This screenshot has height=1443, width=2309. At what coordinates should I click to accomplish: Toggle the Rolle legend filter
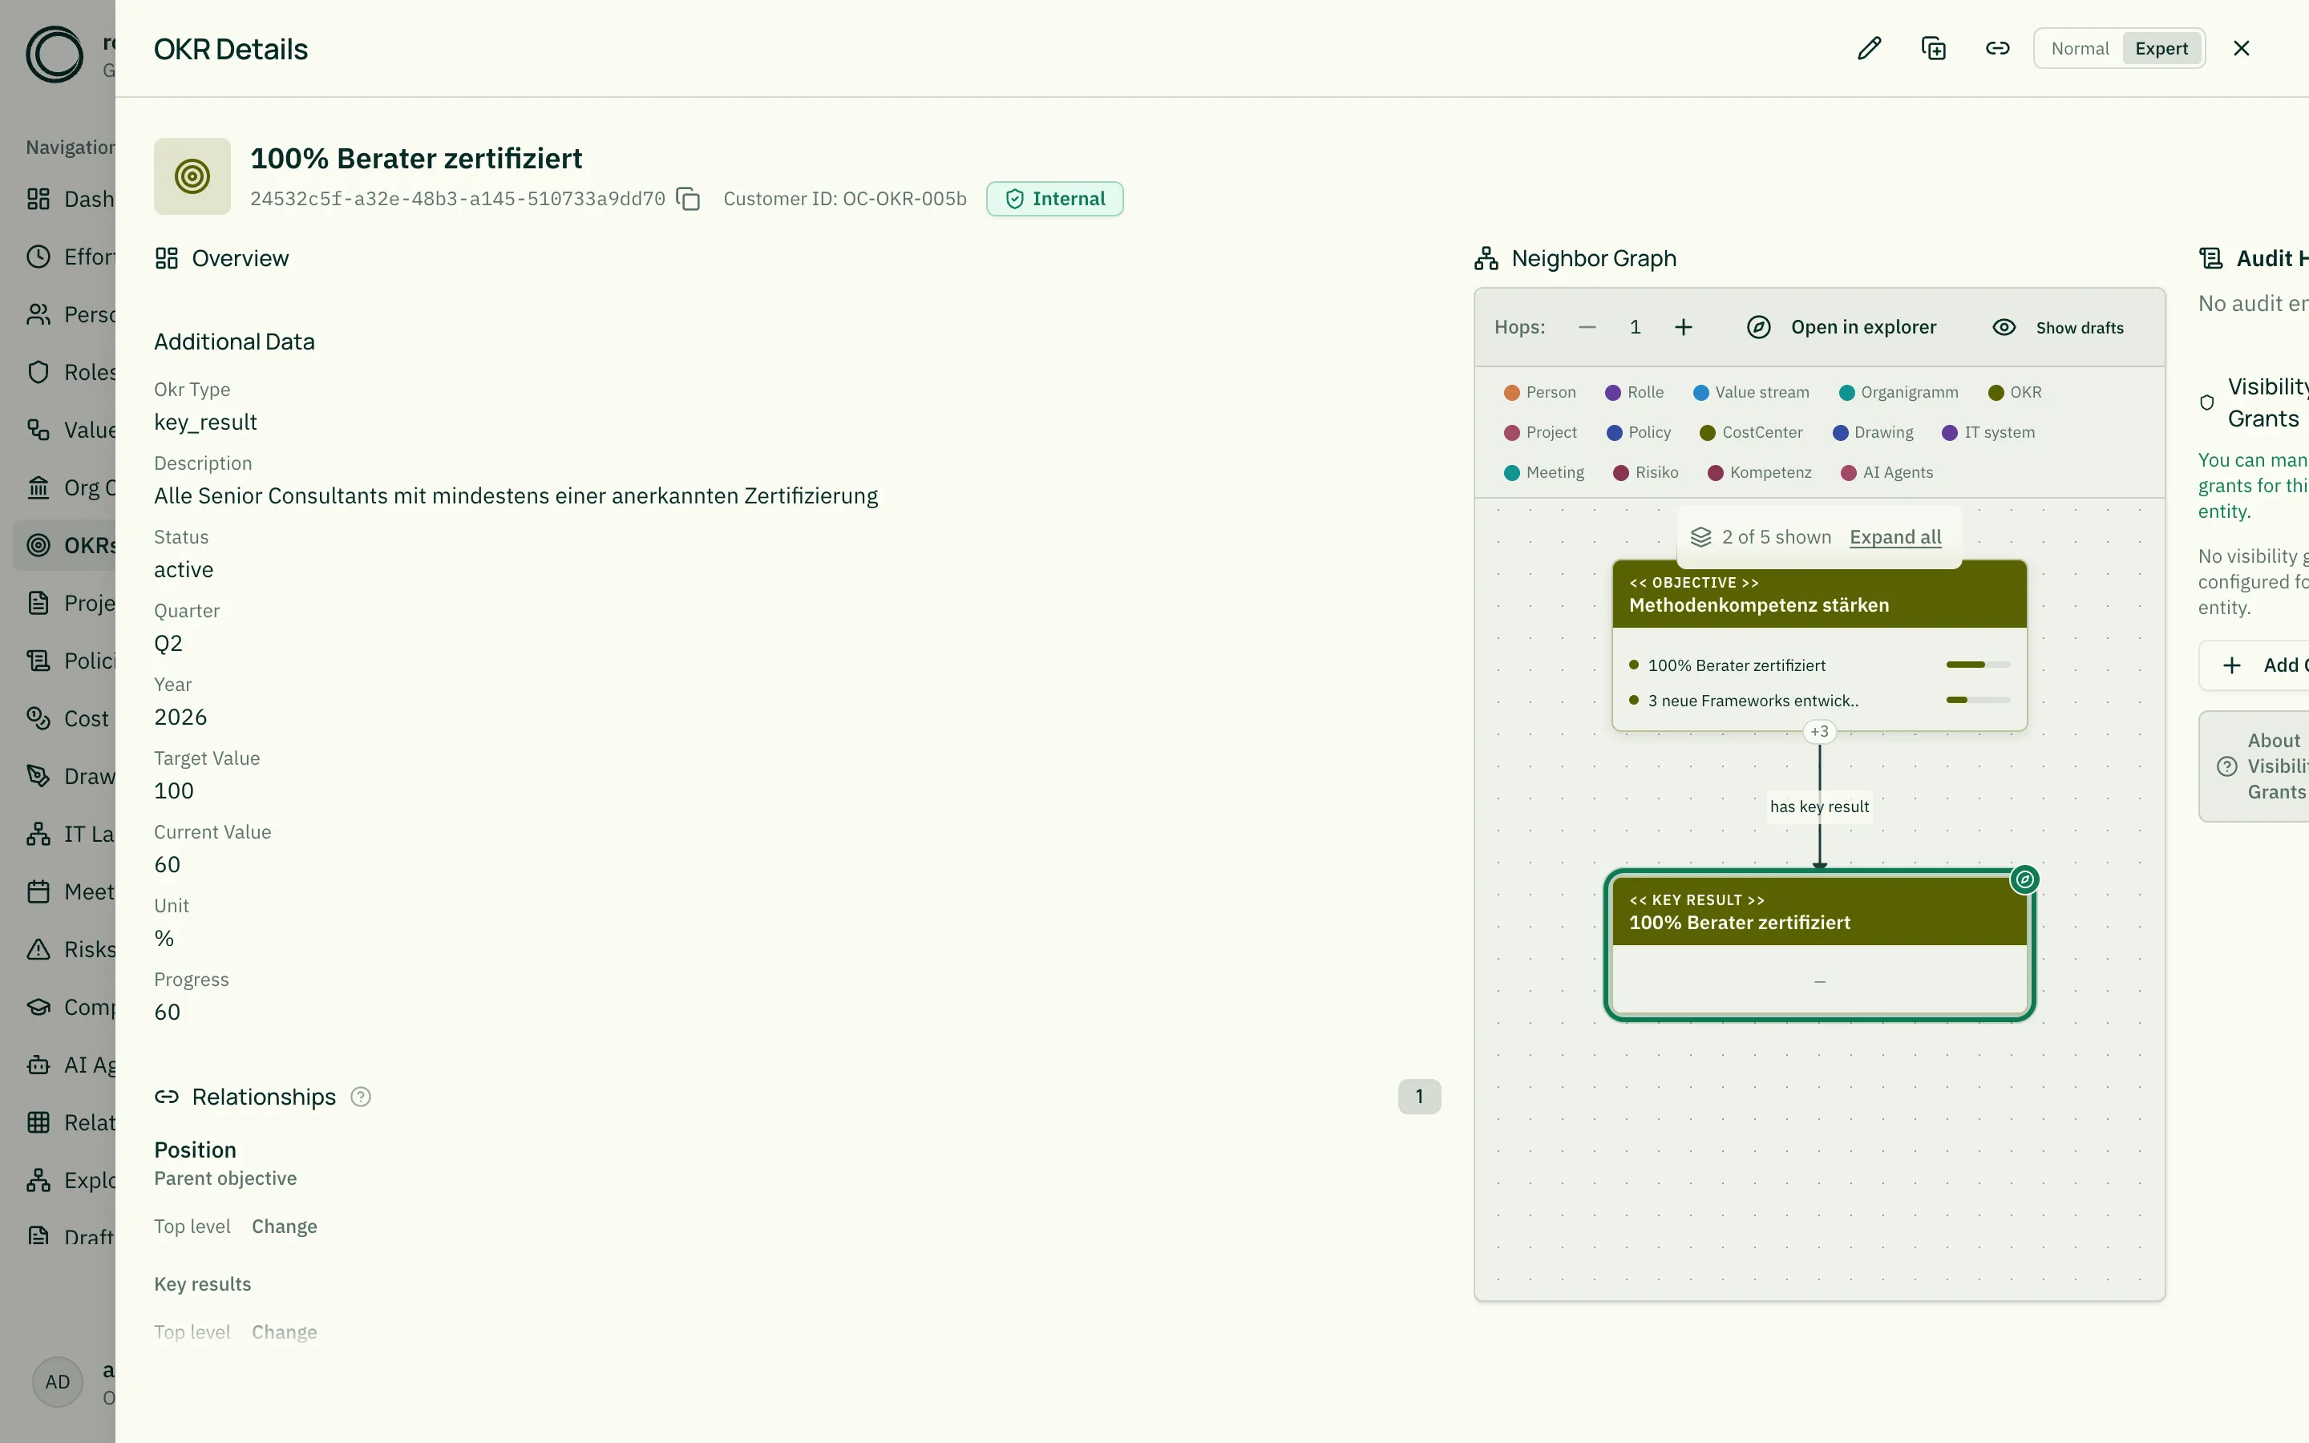(1633, 392)
